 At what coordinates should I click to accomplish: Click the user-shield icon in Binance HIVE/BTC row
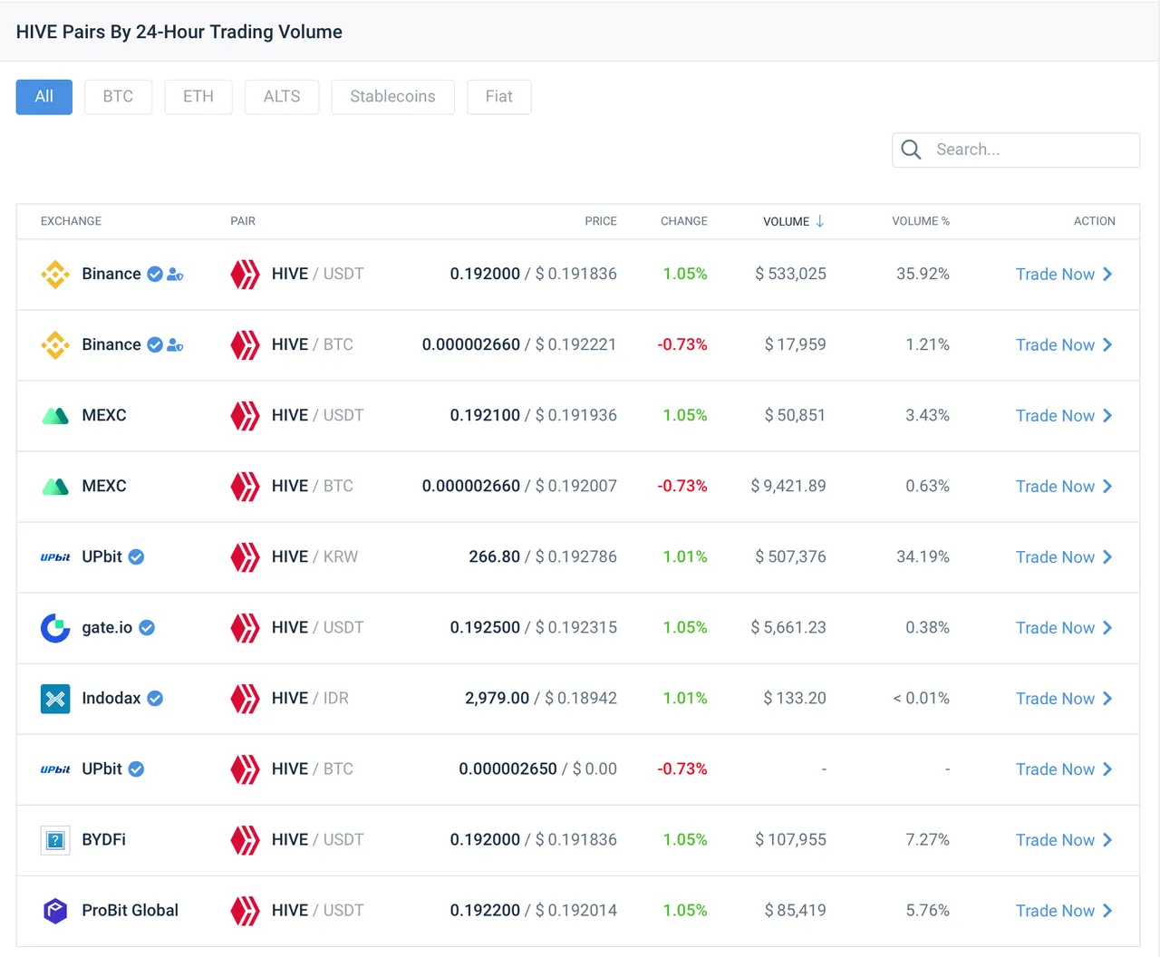tap(175, 345)
